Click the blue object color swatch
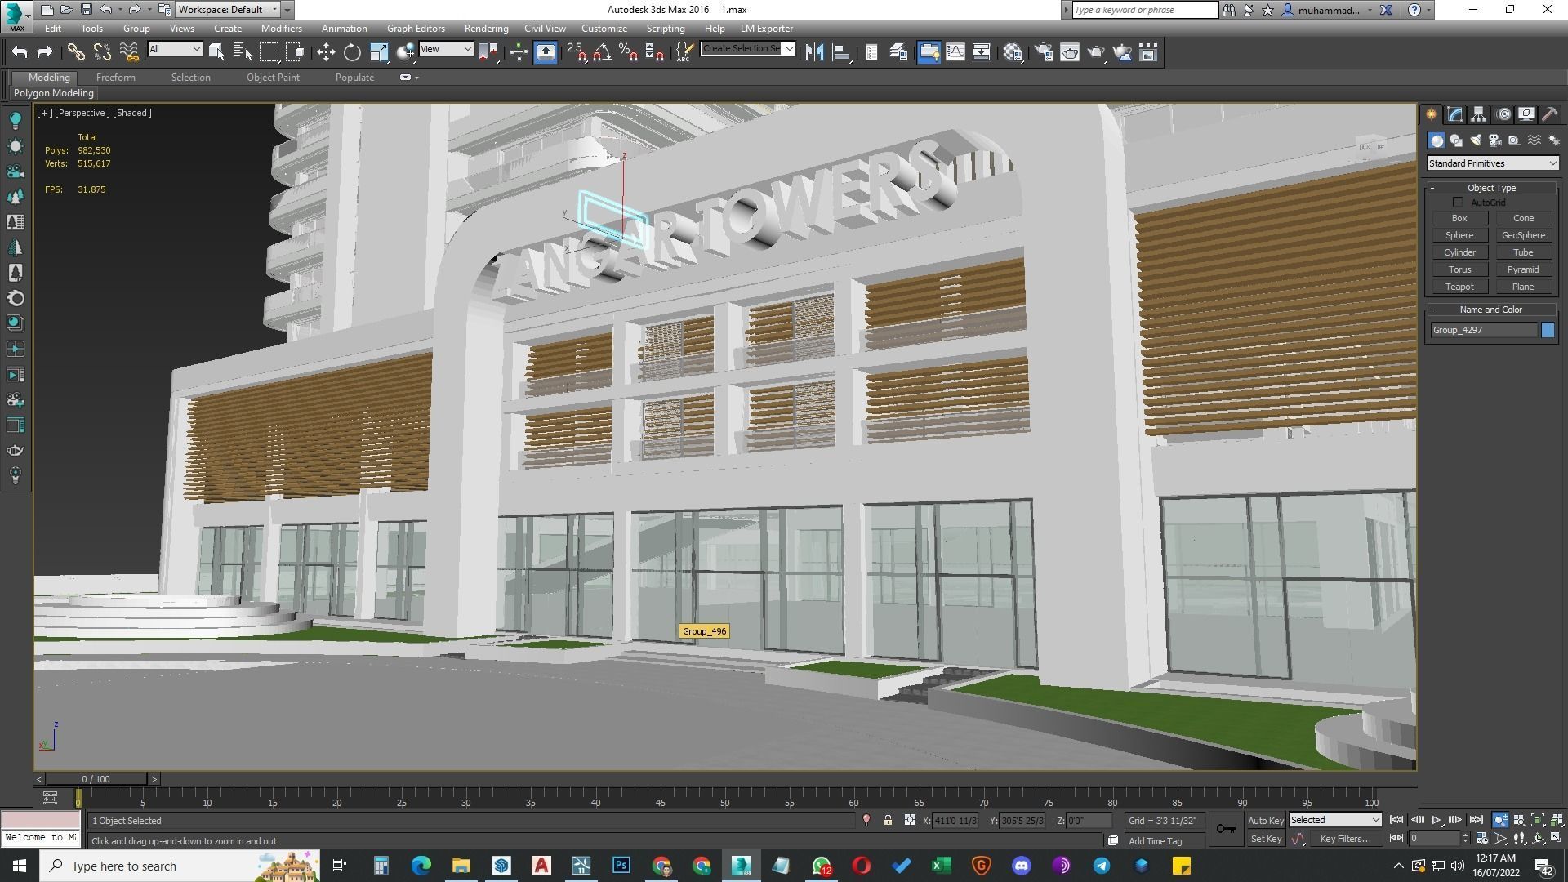This screenshot has width=1568, height=882. pos(1548,330)
